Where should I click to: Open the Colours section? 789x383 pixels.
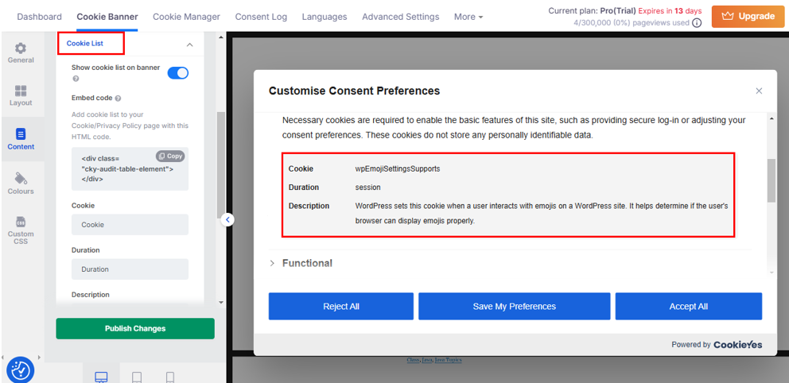click(21, 184)
